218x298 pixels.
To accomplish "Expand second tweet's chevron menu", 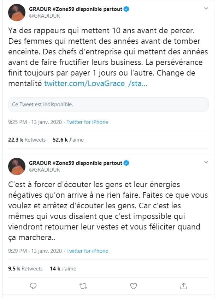I will (206, 162).
